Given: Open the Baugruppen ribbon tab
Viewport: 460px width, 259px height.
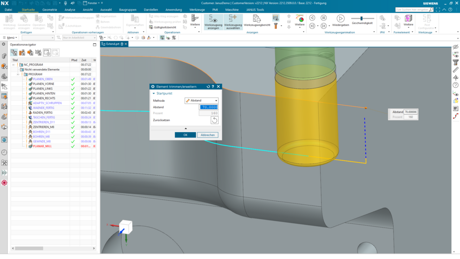Looking at the screenshot, I should pos(128,10).
